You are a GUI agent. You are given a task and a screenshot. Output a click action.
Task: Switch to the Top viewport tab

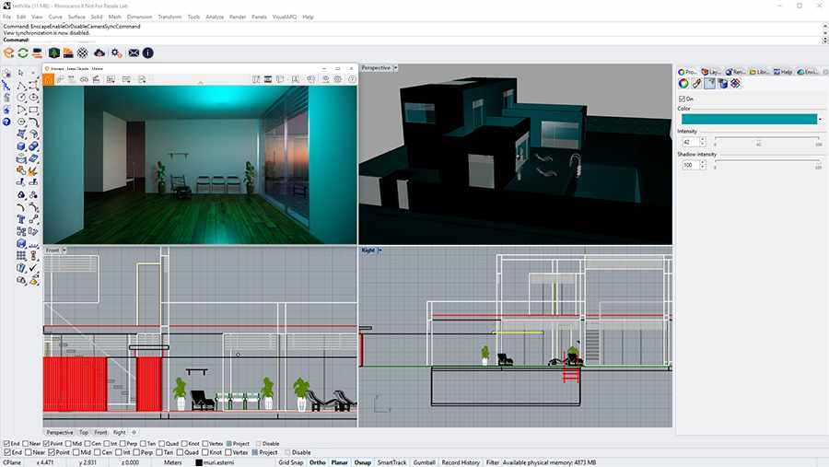click(x=84, y=432)
